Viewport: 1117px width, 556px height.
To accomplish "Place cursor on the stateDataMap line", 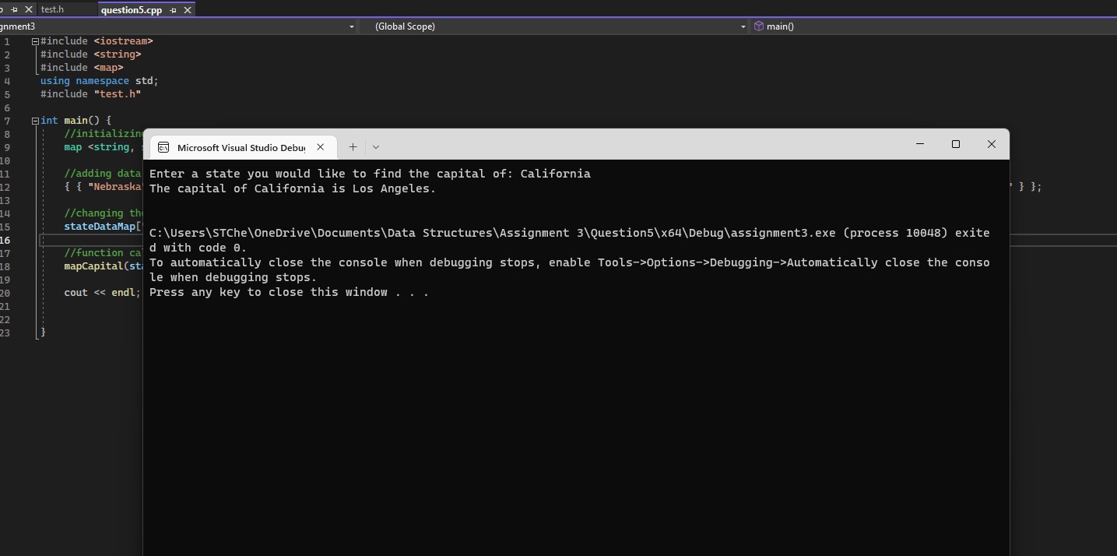I will click(100, 227).
